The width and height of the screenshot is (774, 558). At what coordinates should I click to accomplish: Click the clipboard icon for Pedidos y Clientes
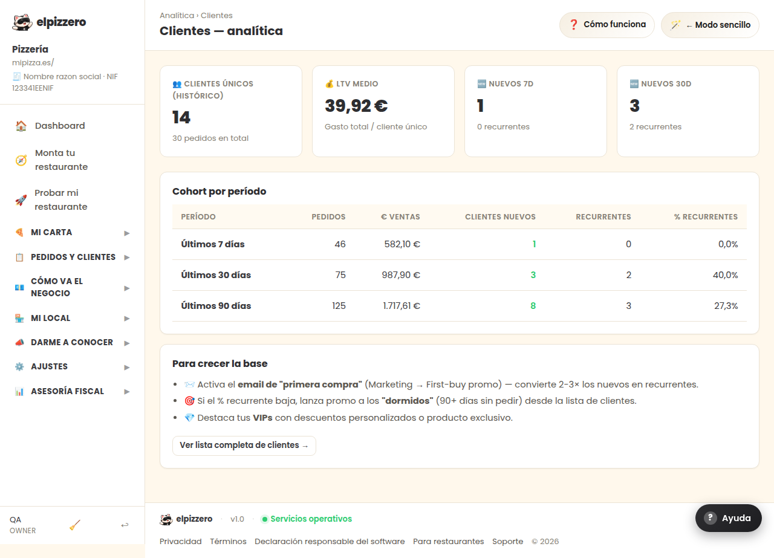(x=19, y=257)
